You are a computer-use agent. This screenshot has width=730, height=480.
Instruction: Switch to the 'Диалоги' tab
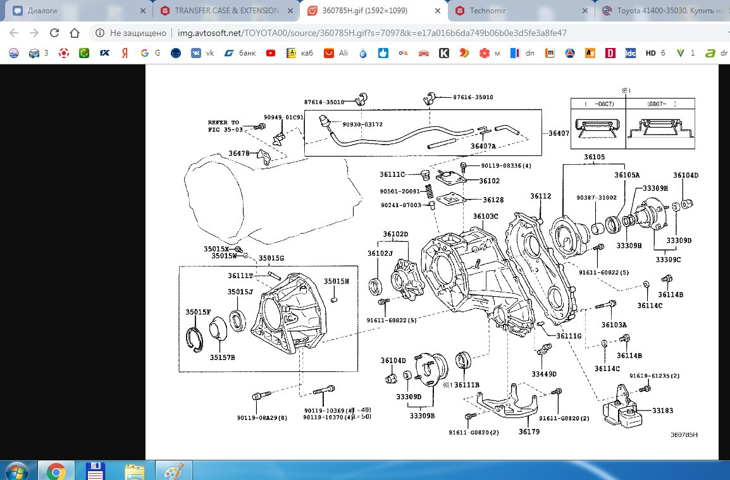pos(70,11)
